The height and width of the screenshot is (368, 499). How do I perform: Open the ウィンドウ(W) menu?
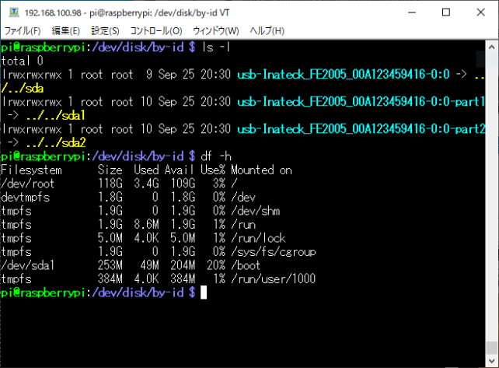[216, 31]
